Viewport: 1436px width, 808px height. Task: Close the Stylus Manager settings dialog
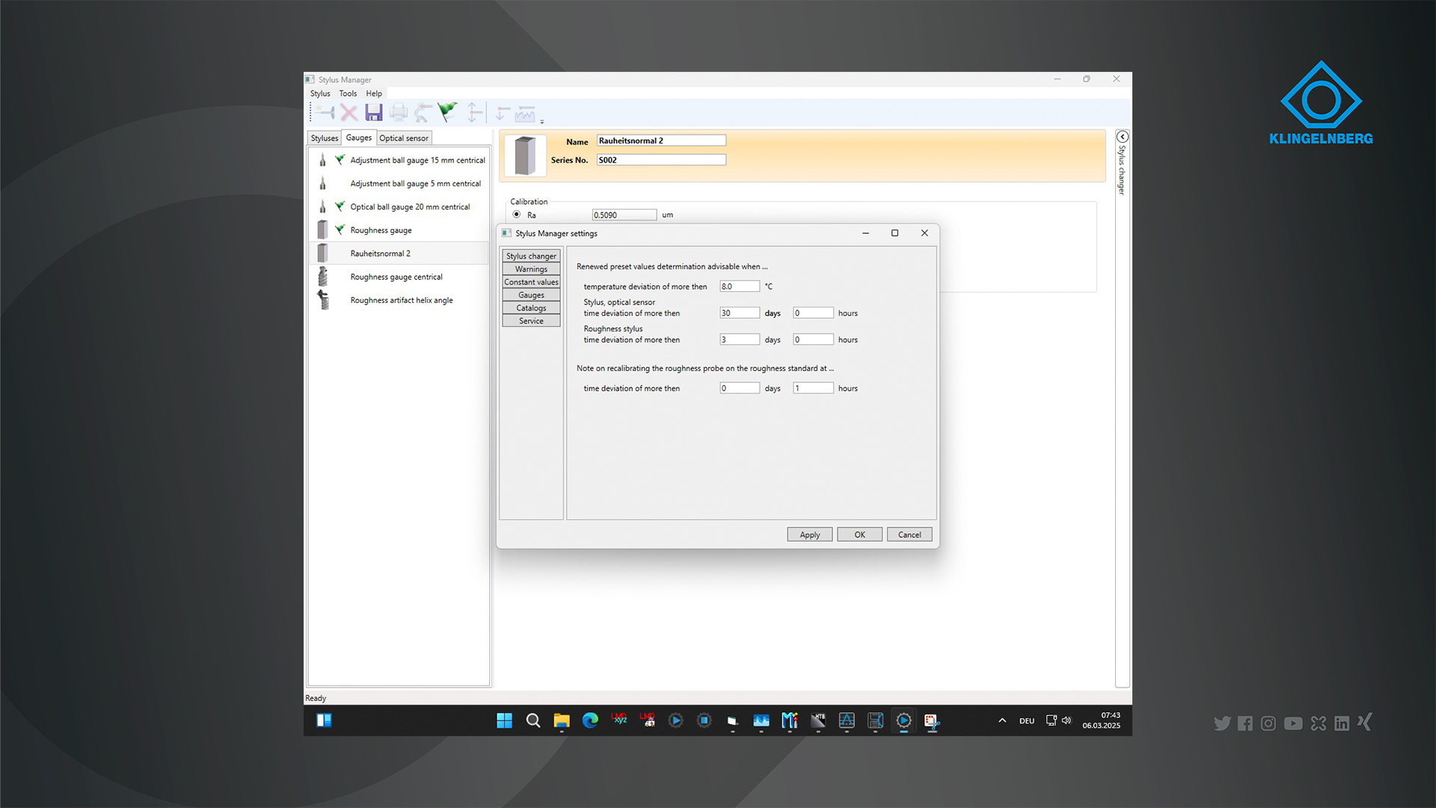point(924,233)
